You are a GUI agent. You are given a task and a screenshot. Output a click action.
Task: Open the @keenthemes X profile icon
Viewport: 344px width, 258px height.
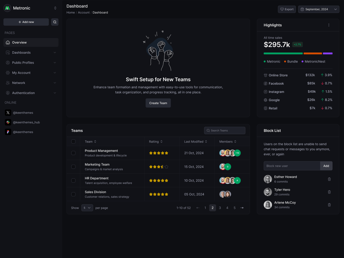coord(8,113)
